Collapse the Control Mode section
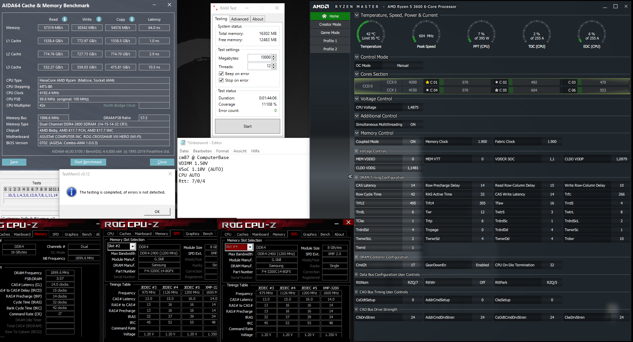 tap(357, 57)
